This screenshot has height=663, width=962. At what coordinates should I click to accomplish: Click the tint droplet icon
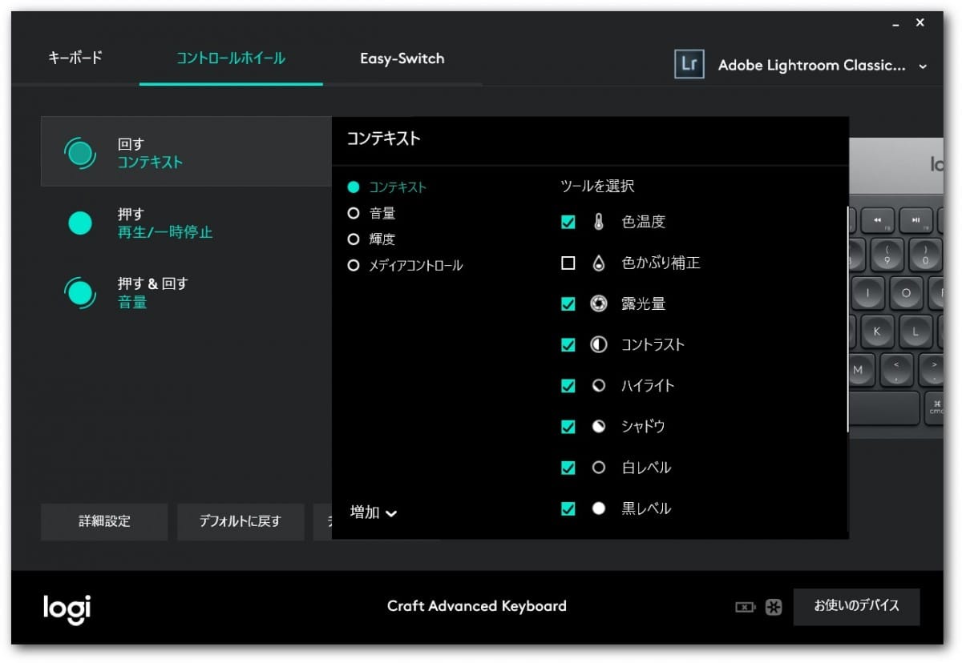[x=598, y=263]
